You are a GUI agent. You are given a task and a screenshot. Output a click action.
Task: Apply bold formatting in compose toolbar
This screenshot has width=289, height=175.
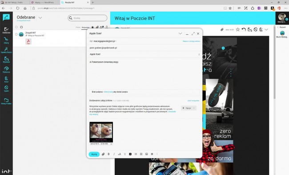[x=108, y=154]
